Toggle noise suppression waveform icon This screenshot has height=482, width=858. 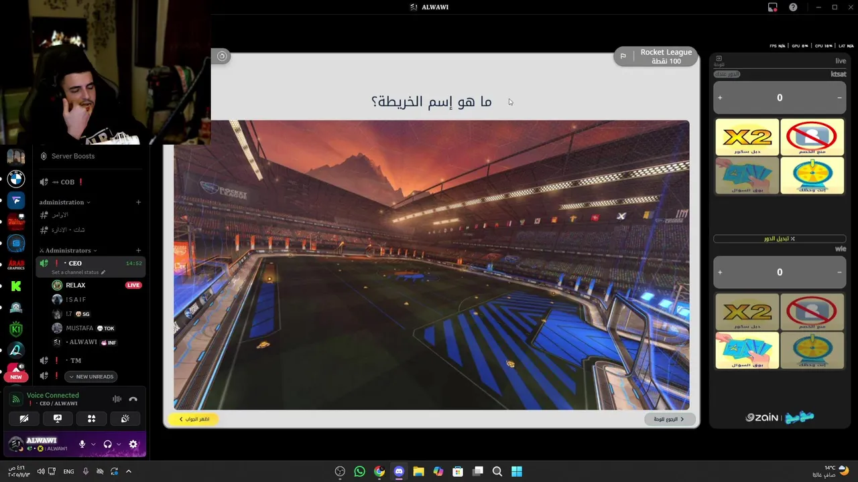coord(117,399)
